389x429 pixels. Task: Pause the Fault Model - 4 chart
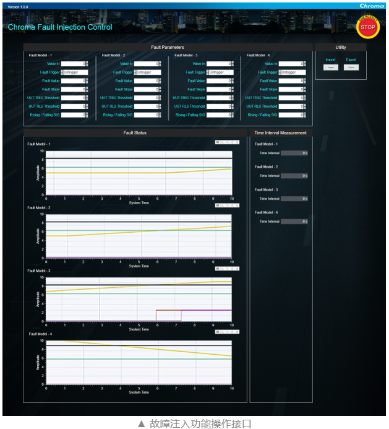(218, 332)
